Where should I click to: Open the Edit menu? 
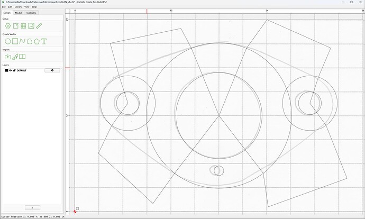click(x=10, y=7)
